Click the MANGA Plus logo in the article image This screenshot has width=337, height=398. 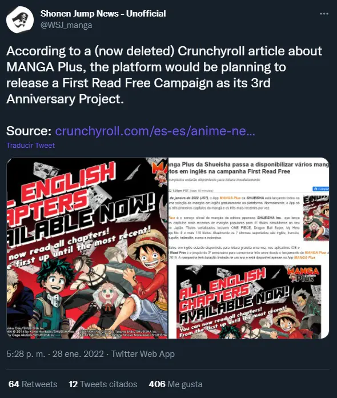[x=303, y=275]
